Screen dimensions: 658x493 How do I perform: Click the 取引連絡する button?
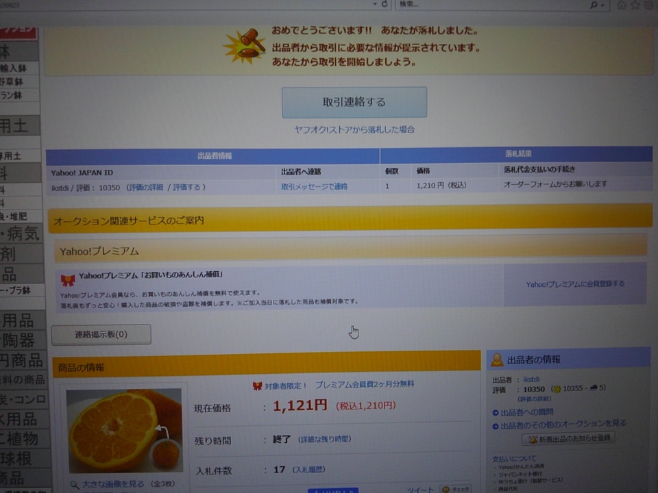354,102
